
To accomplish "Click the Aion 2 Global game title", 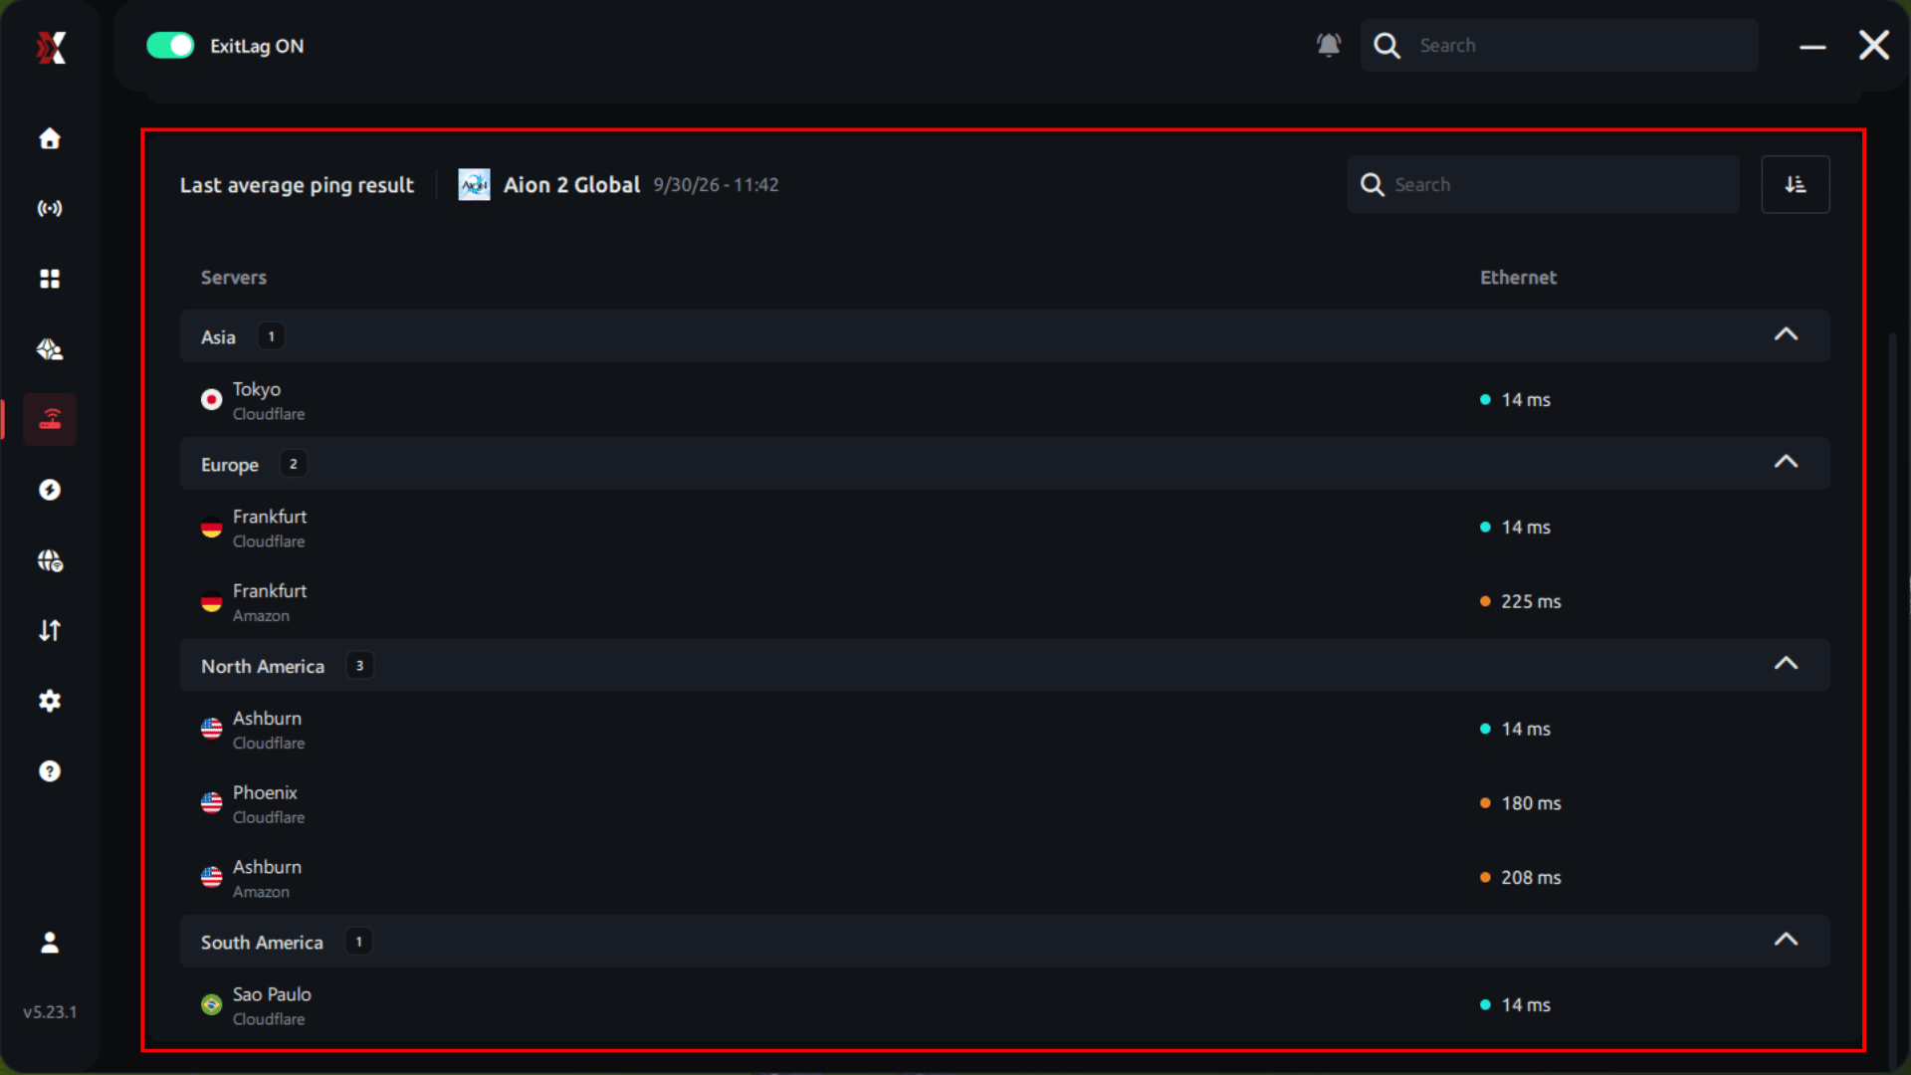I will point(571,185).
